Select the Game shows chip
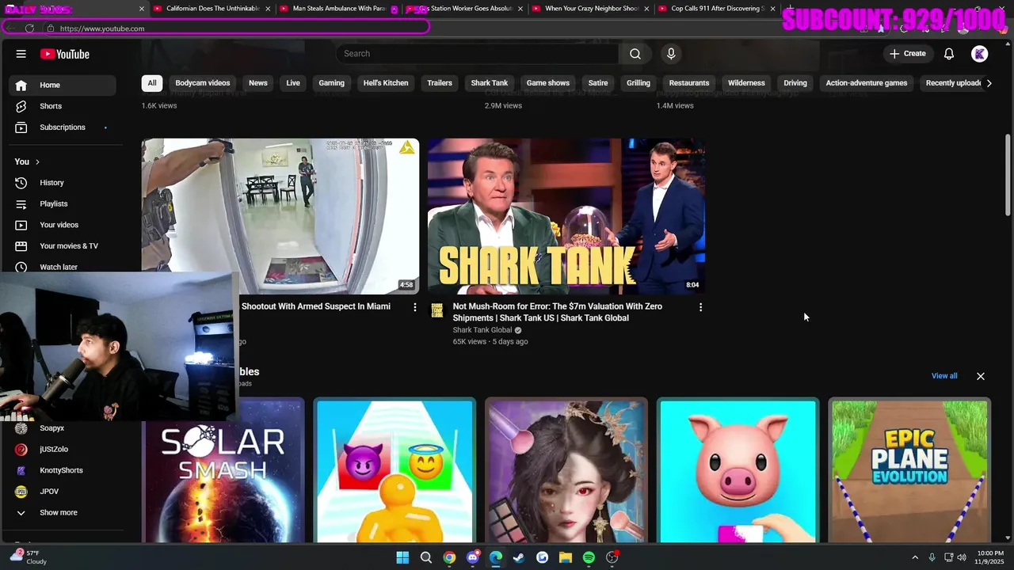 point(548,83)
